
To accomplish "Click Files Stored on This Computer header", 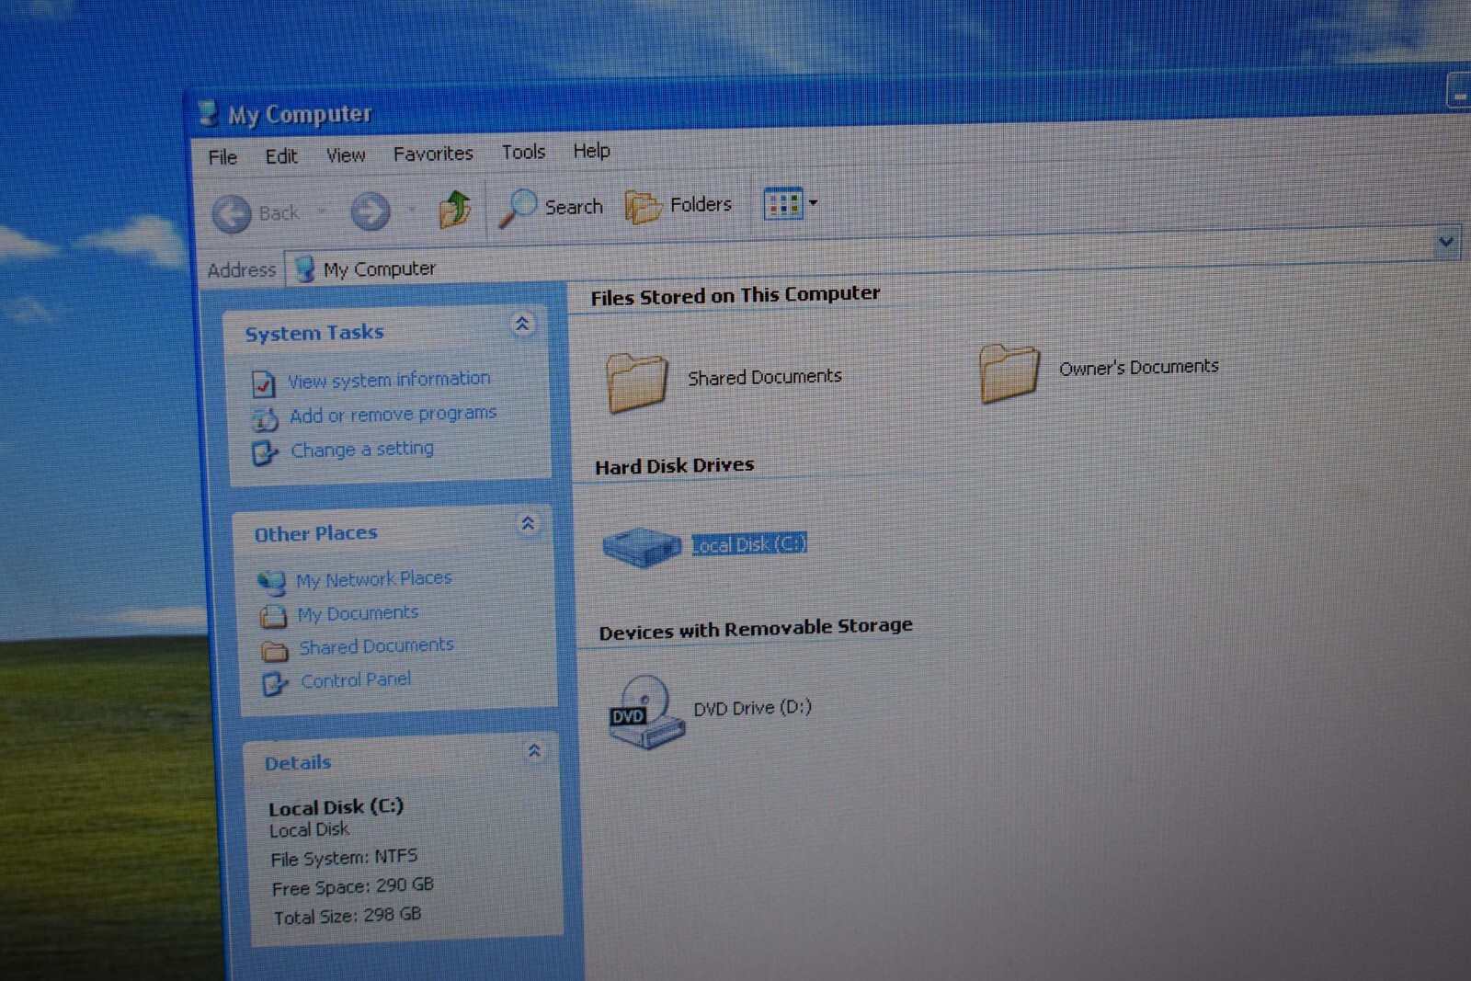I will (x=735, y=295).
